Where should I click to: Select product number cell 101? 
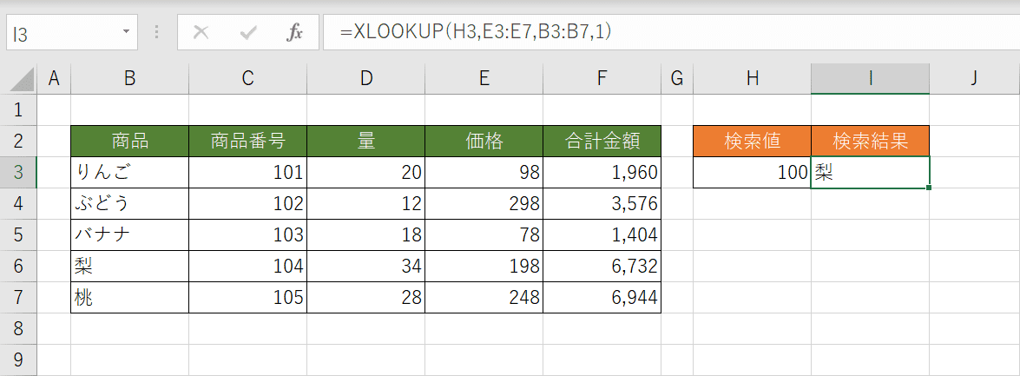point(248,173)
